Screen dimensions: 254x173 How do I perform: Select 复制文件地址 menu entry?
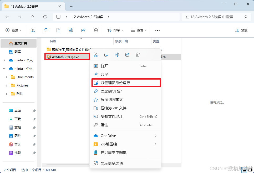(x=125, y=117)
